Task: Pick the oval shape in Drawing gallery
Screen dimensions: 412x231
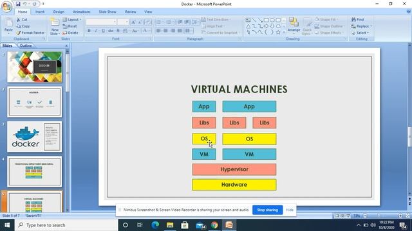Action: pyautogui.click(x=272, y=20)
